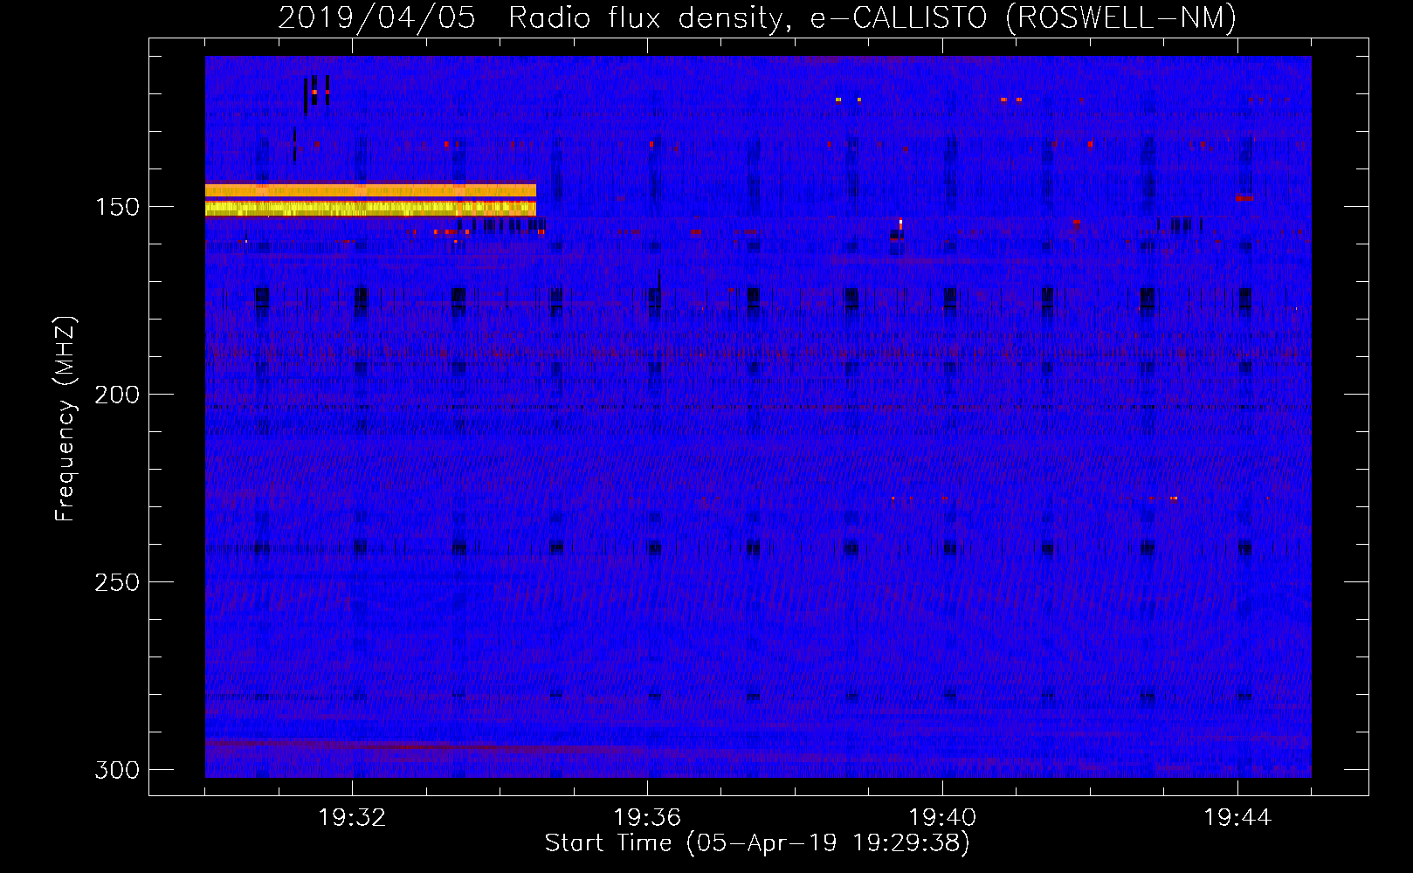Click the 250 frequency tick label
This screenshot has height=873, width=1413.
(117, 582)
